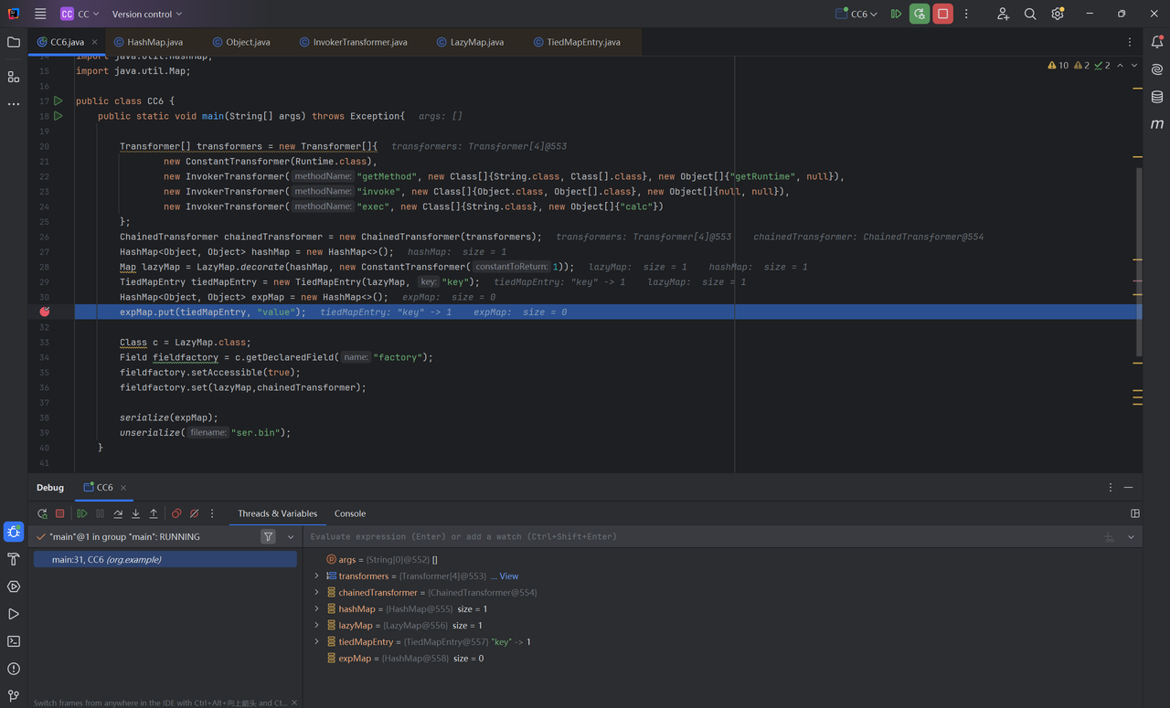The height and width of the screenshot is (708, 1170).
Task: Open the Database tool window
Action: (x=1157, y=97)
